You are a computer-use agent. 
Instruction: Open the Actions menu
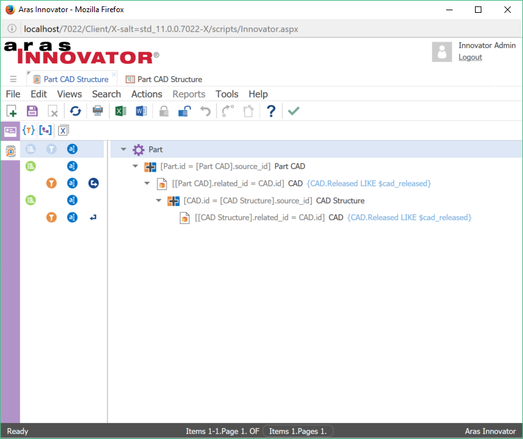(147, 94)
